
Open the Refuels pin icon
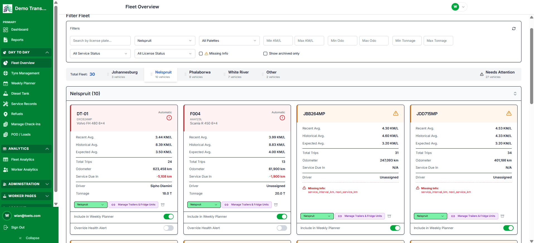5,114
